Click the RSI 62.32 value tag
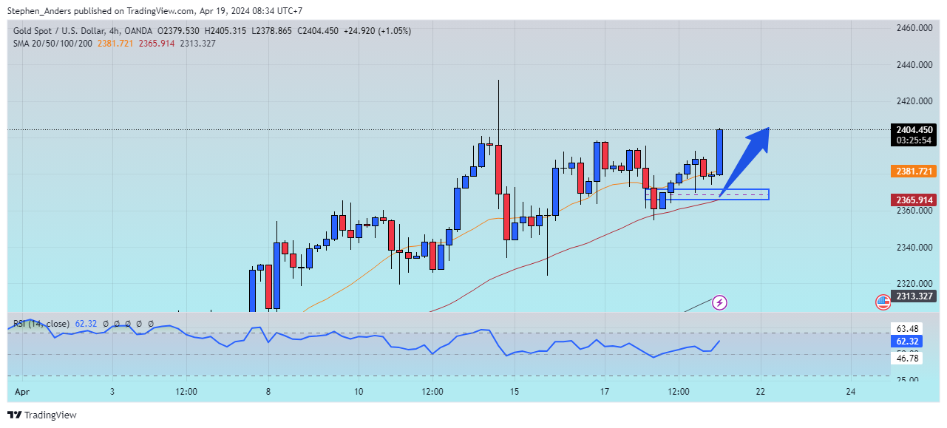This screenshot has height=428, width=947. coord(907,342)
